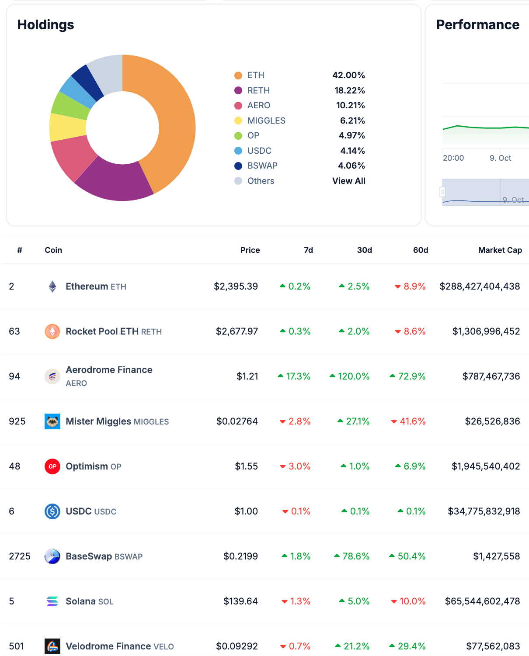Screen dimensions: 529x656
Task: Click the gray Others legend dot
Action: coord(238,181)
